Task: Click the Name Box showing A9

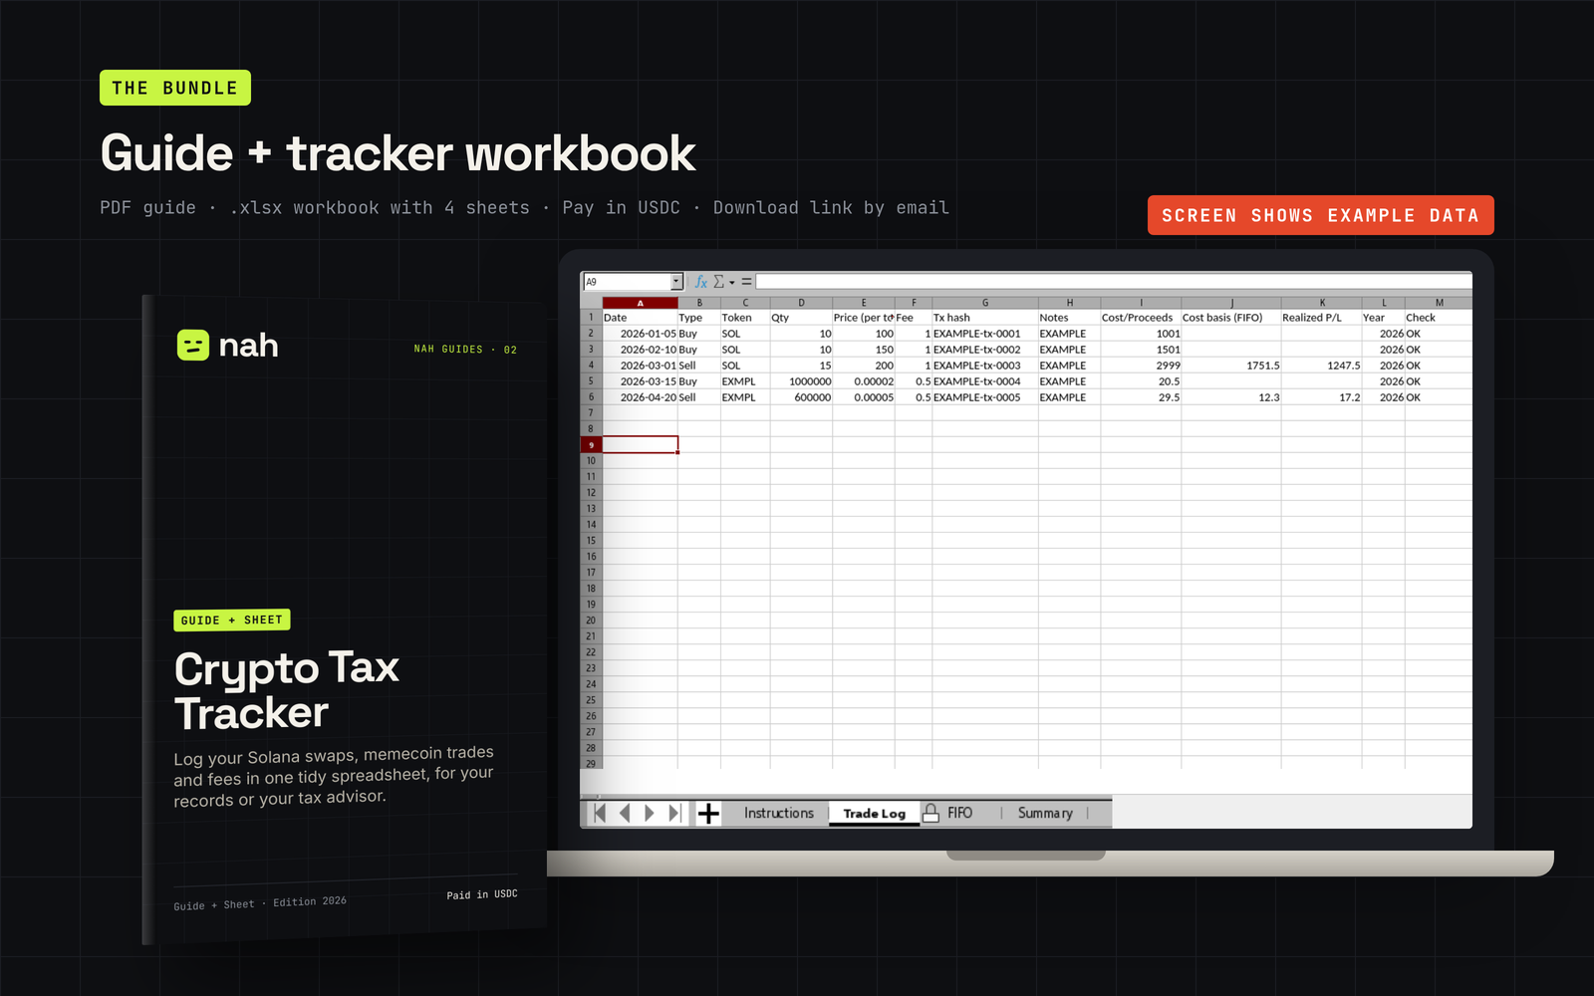Action: point(627,282)
